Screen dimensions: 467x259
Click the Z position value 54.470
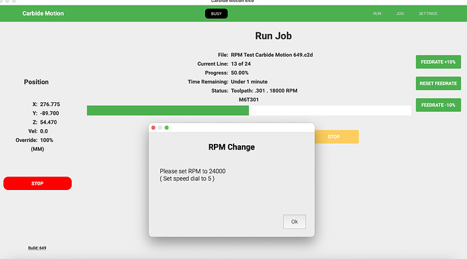(x=48, y=122)
